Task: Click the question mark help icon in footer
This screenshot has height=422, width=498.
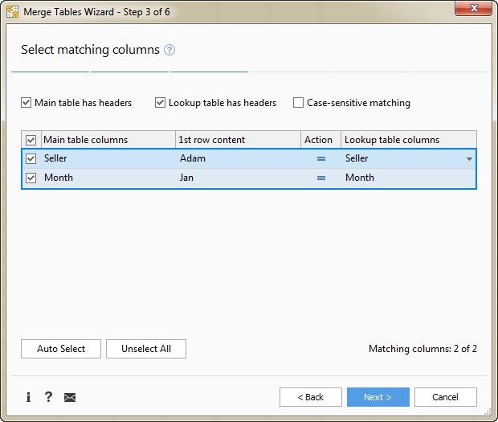Action: tap(48, 397)
